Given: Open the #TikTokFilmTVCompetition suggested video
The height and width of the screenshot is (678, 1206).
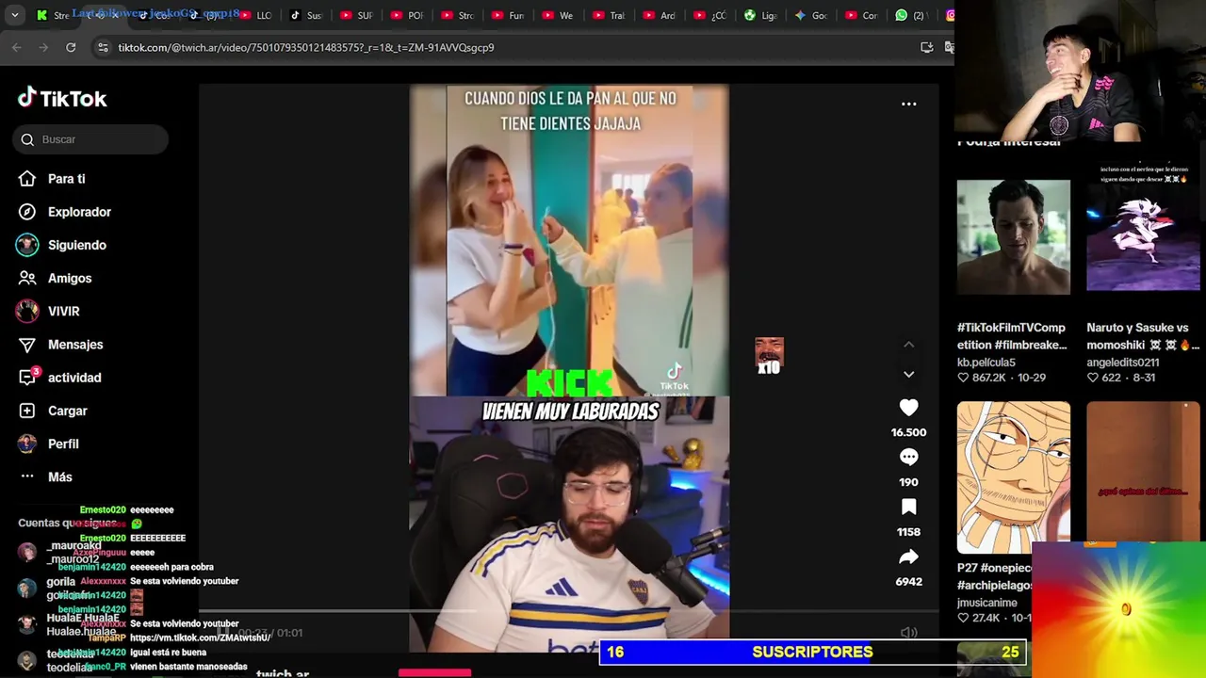Looking at the screenshot, I should tap(1013, 237).
